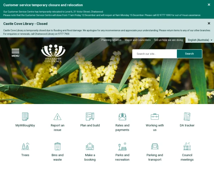Follow the Report an issue link text
The image size is (214, 171).
point(57,128)
